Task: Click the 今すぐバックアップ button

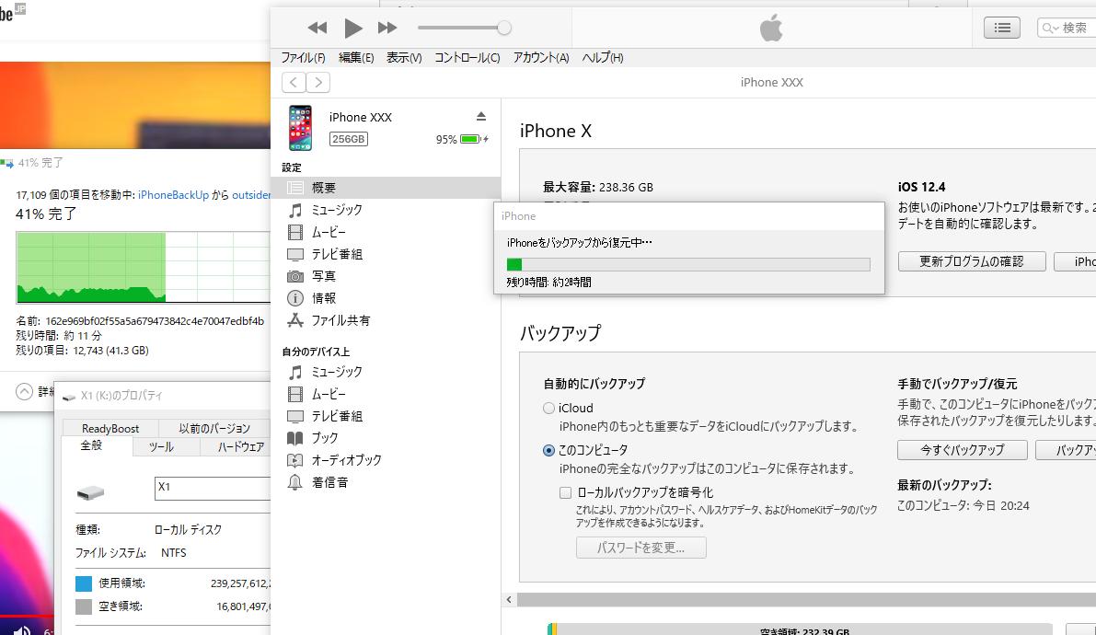Action: point(963,450)
